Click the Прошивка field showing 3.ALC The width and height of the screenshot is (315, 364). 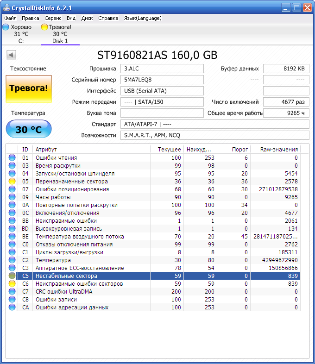point(162,69)
